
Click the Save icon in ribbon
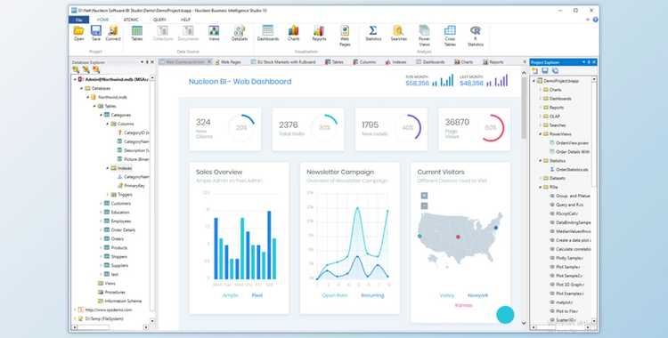point(96,34)
